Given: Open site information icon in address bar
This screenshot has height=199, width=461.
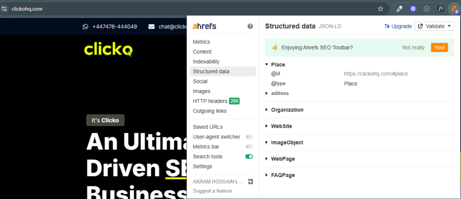Looking at the screenshot, I should point(4,9).
